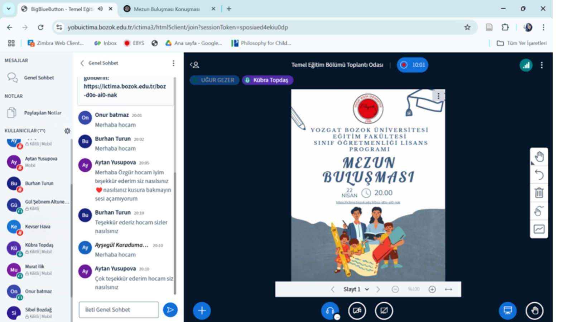Select the Kübra Topdaş talking indicator
The width and height of the screenshot is (573, 322).
pos(268,80)
